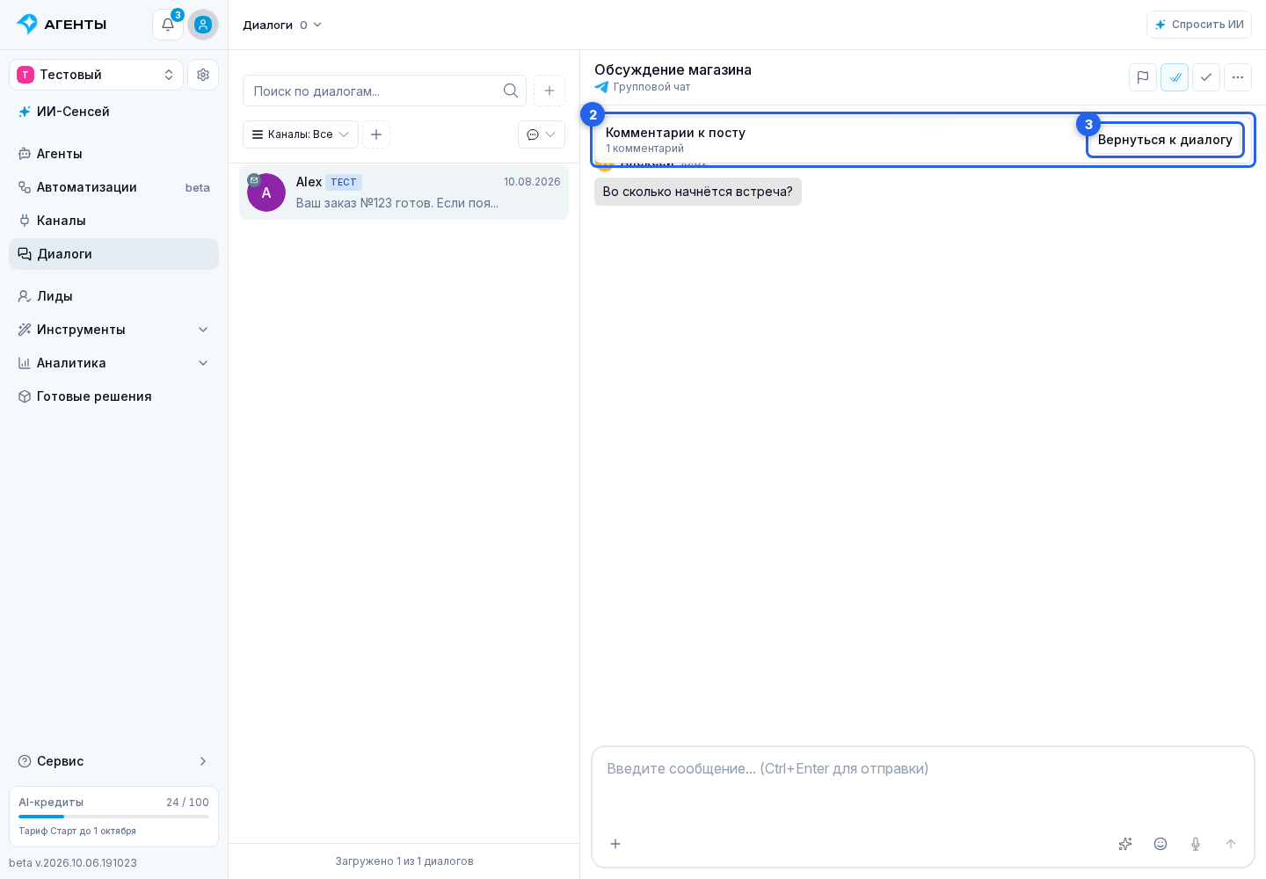This screenshot has width=1266, height=879.
Task: Expand the Сервис menu
Action: pyautogui.click(x=113, y=761)
